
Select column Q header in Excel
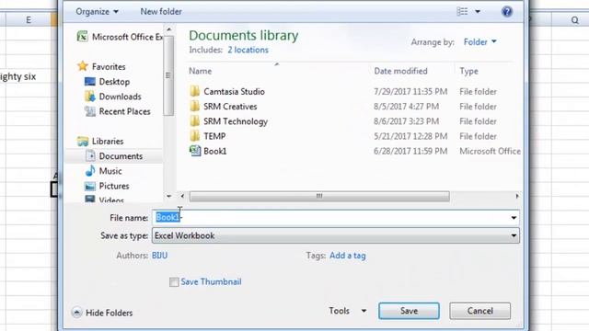tap(574, 20)
